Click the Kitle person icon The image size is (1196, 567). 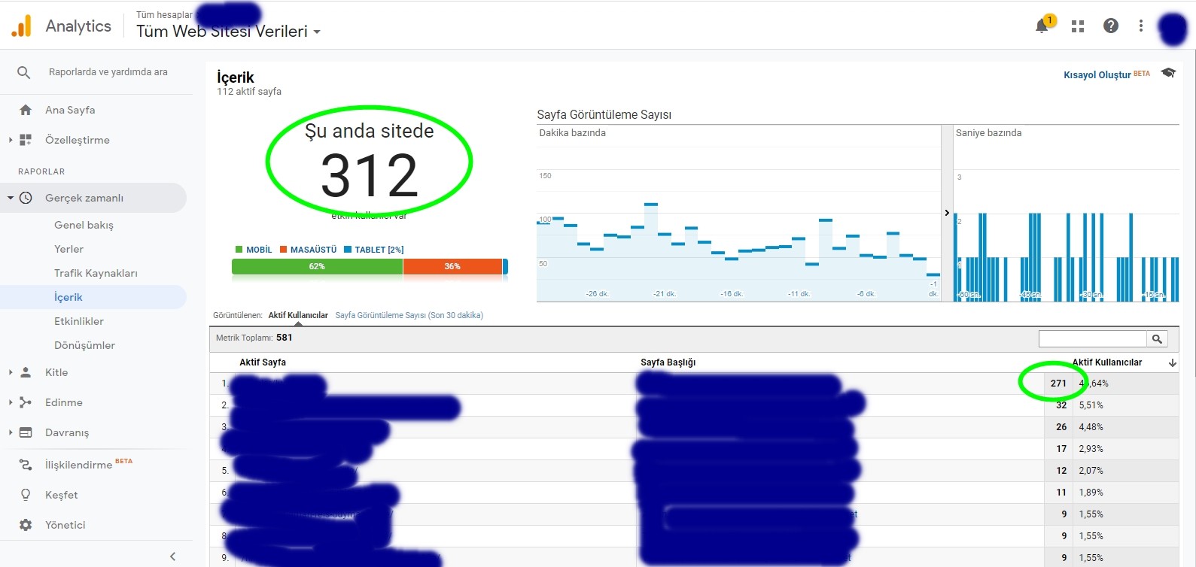point(26,372)
